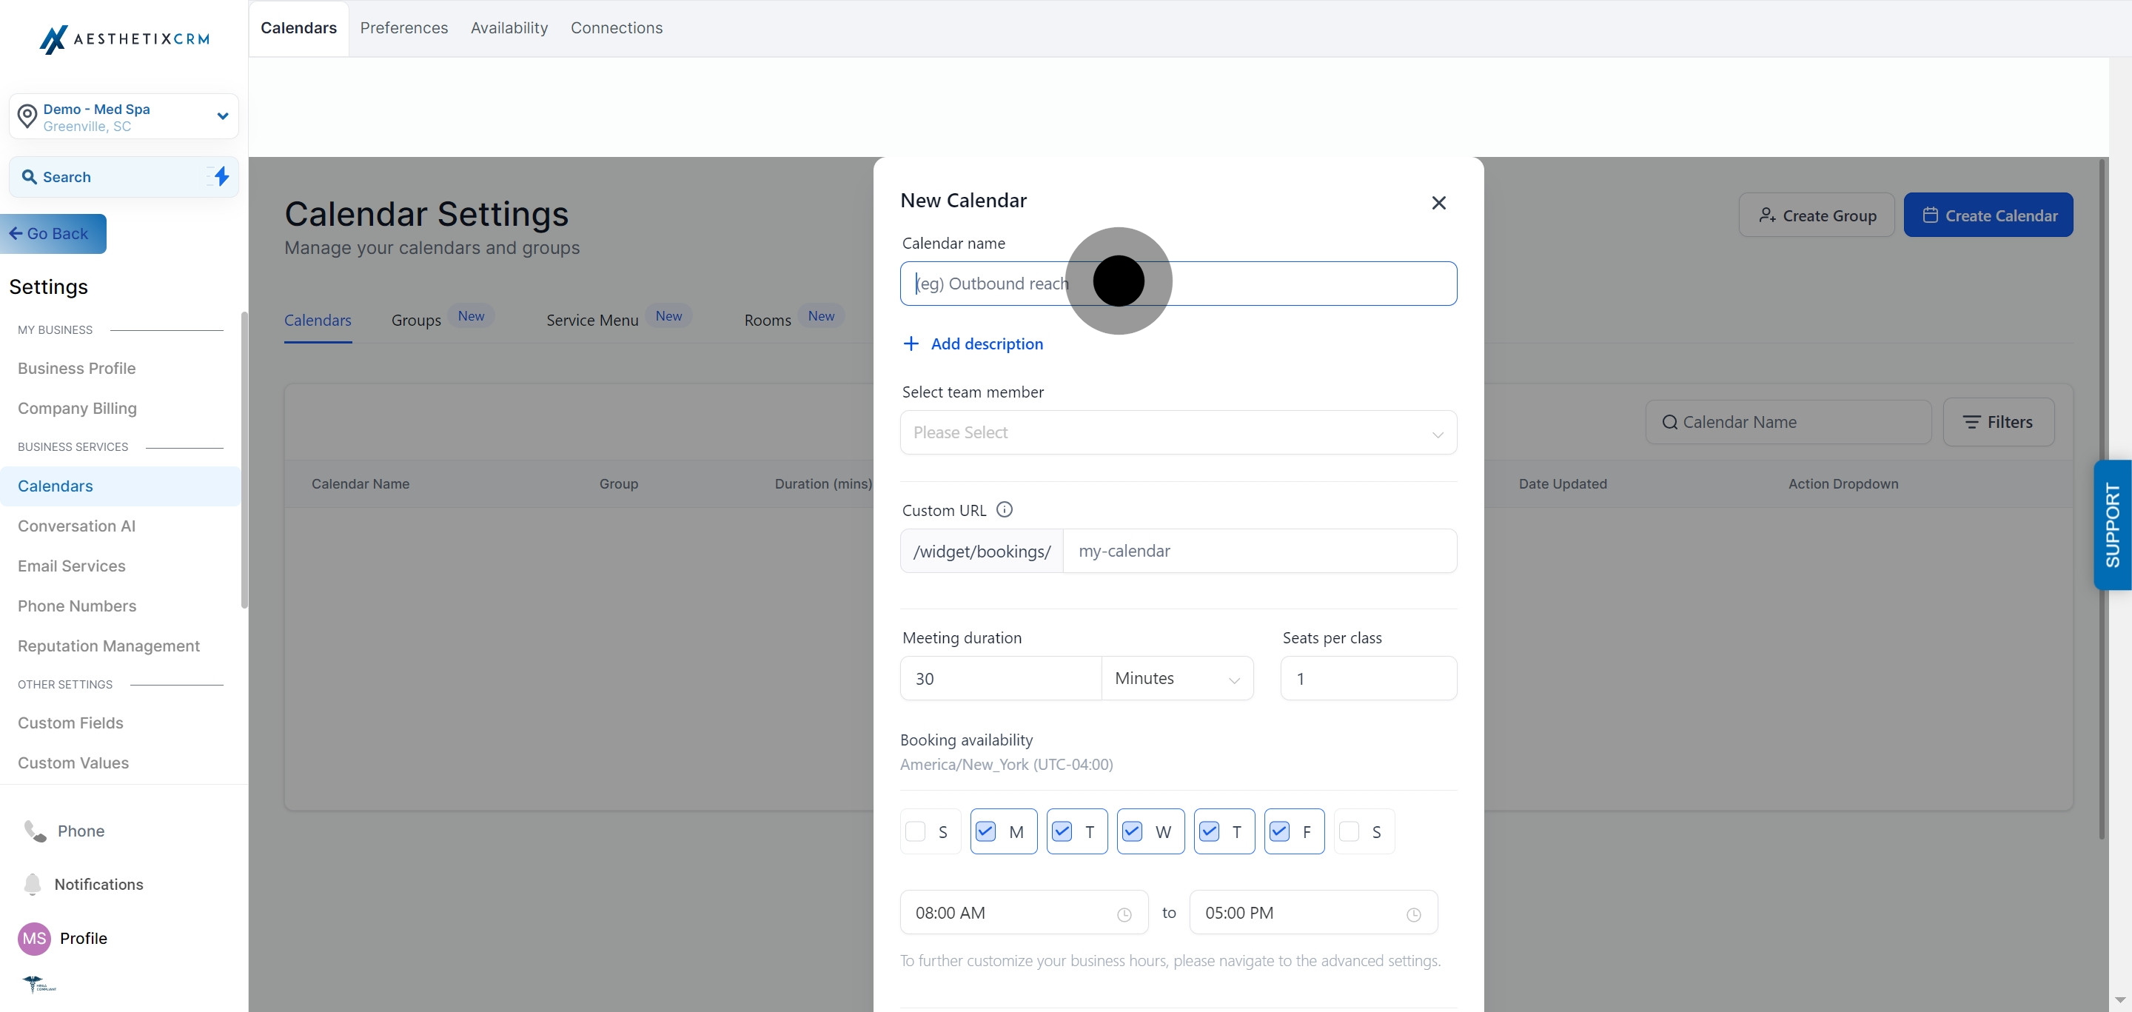Uncheck the Friday availability checkbox
Image resolution: width=2132 pixels, height=1012 pixels.
coord(1279,831)
